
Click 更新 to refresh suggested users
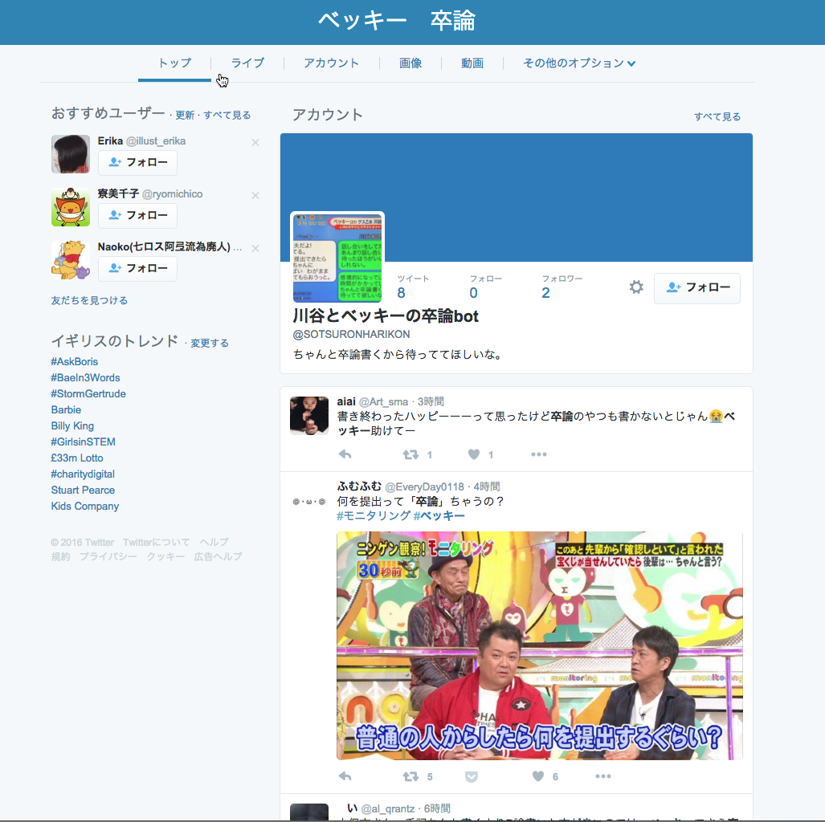coord(185,115)
